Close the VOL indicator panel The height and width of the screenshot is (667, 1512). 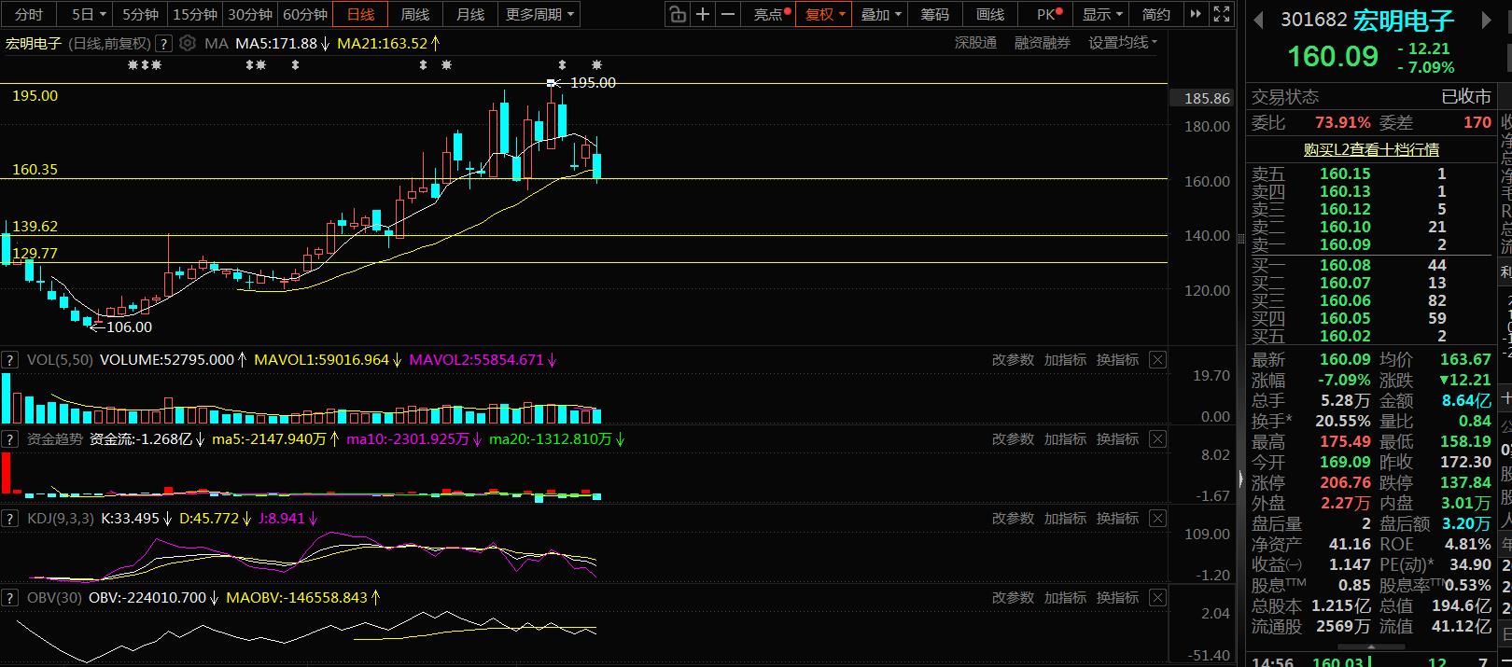1157,360
